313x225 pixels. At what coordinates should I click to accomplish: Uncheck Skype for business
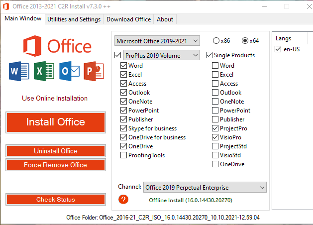[124, 128]
